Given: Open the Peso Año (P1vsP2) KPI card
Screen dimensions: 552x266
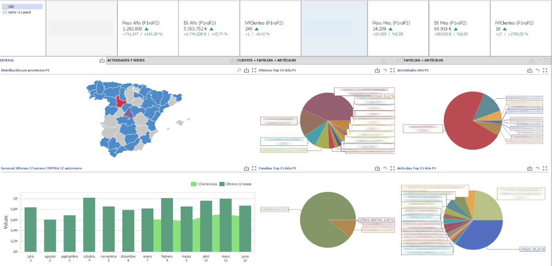Looking at the screenshot, I should pyautogui.click(x=148, y=28).
